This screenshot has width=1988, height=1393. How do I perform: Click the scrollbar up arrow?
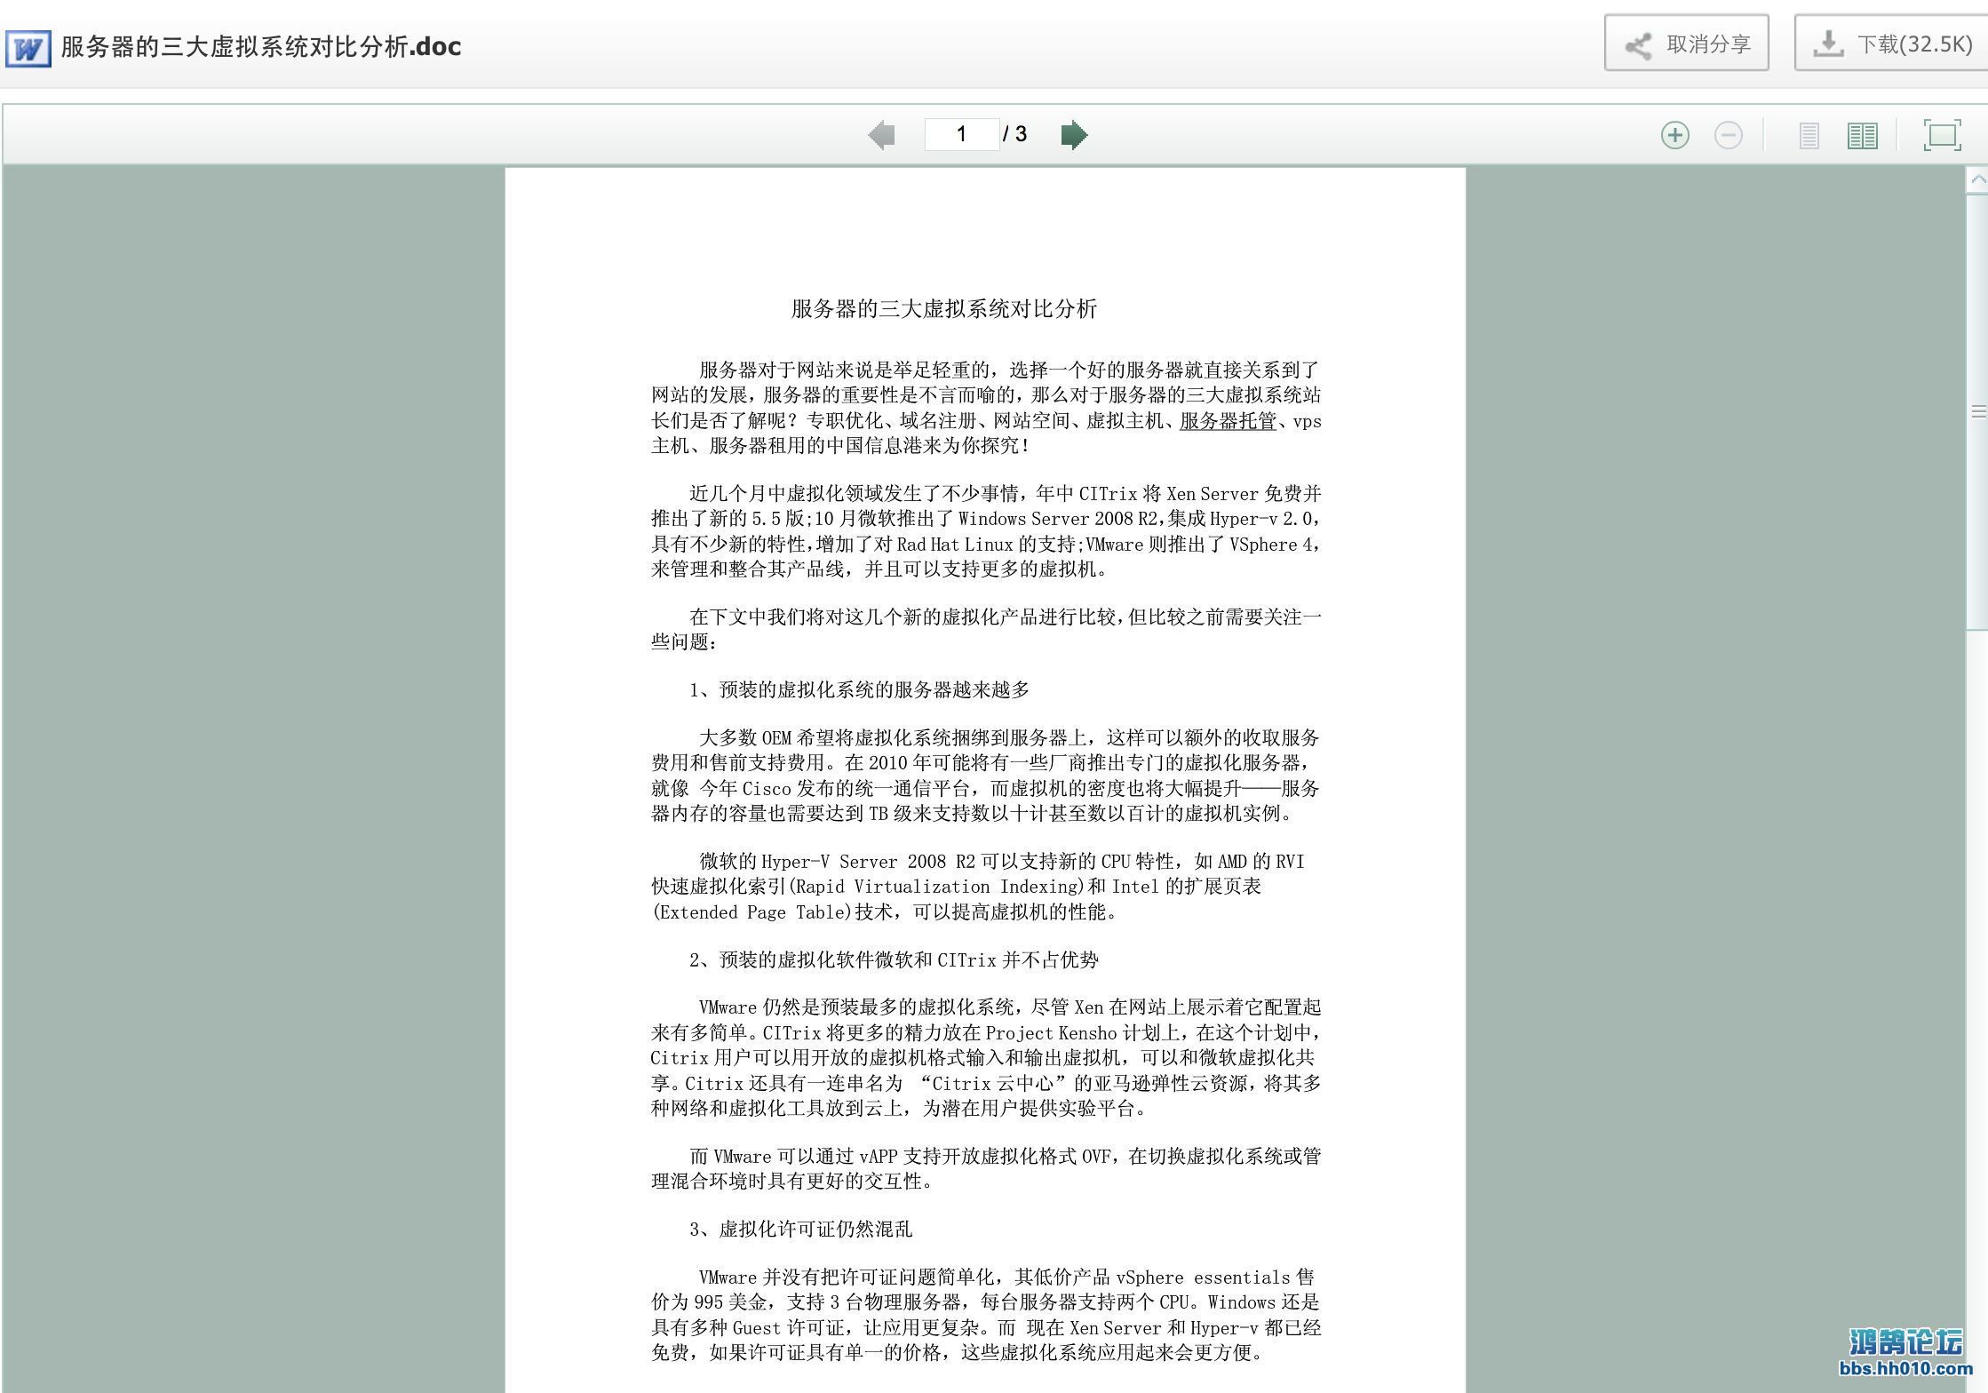[1977, 179]
